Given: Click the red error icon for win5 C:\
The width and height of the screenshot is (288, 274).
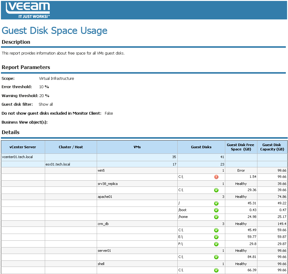Looking at the screenshot, I should tap(216, 177).
